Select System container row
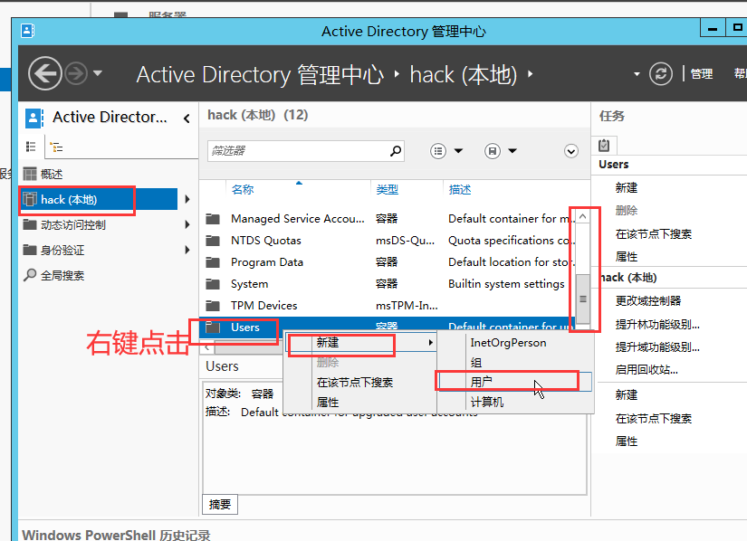The image size is (747, 541). (x=388, y=283)
